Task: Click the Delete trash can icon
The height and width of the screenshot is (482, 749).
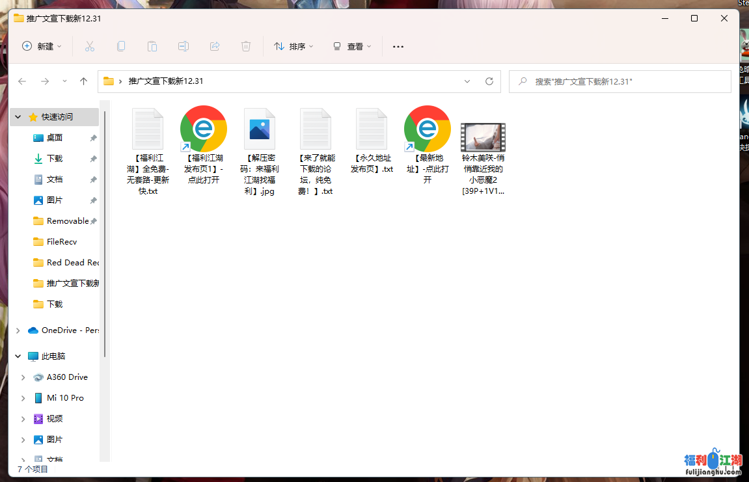Action: tap(246, 46)
